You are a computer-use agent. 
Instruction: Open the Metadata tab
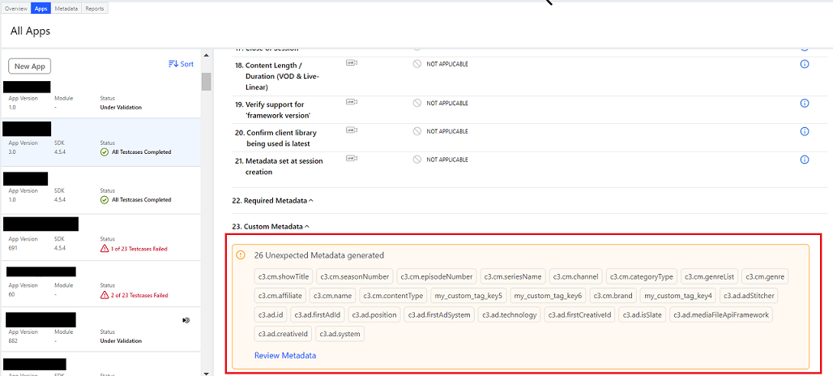[x=66, y=8]
